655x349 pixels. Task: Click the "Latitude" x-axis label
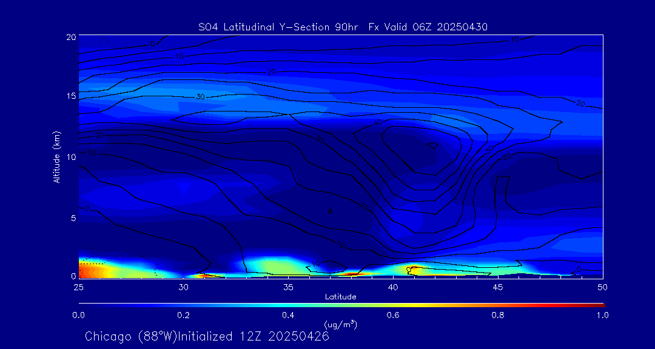coord(340,297)
